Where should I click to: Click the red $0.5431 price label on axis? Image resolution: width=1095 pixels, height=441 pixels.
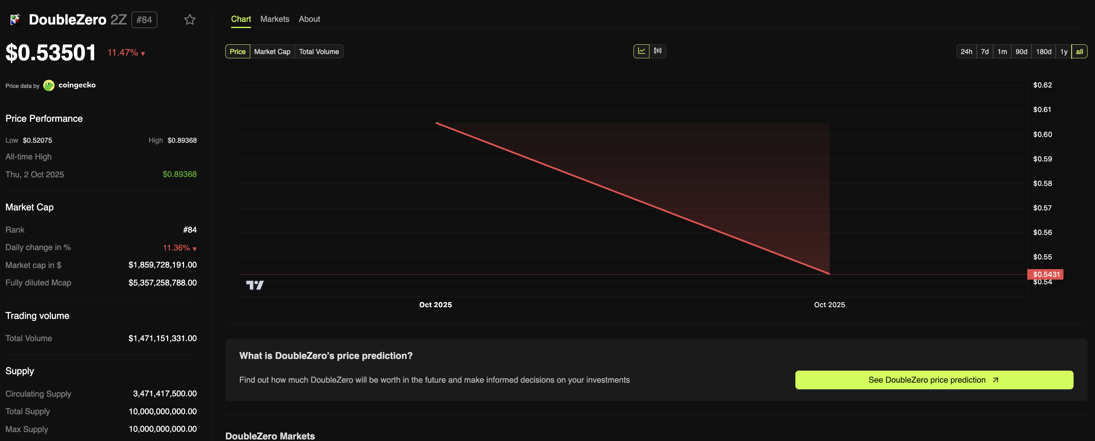(x=1046, y=275)
